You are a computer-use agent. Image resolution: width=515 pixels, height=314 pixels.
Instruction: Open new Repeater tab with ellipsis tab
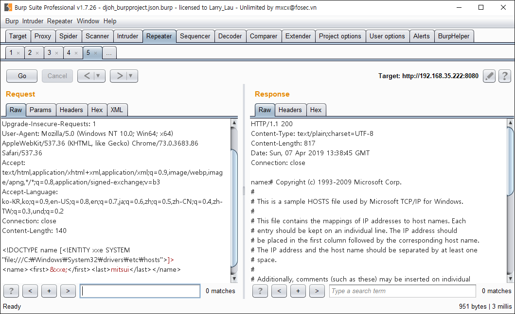click(109, 53)
